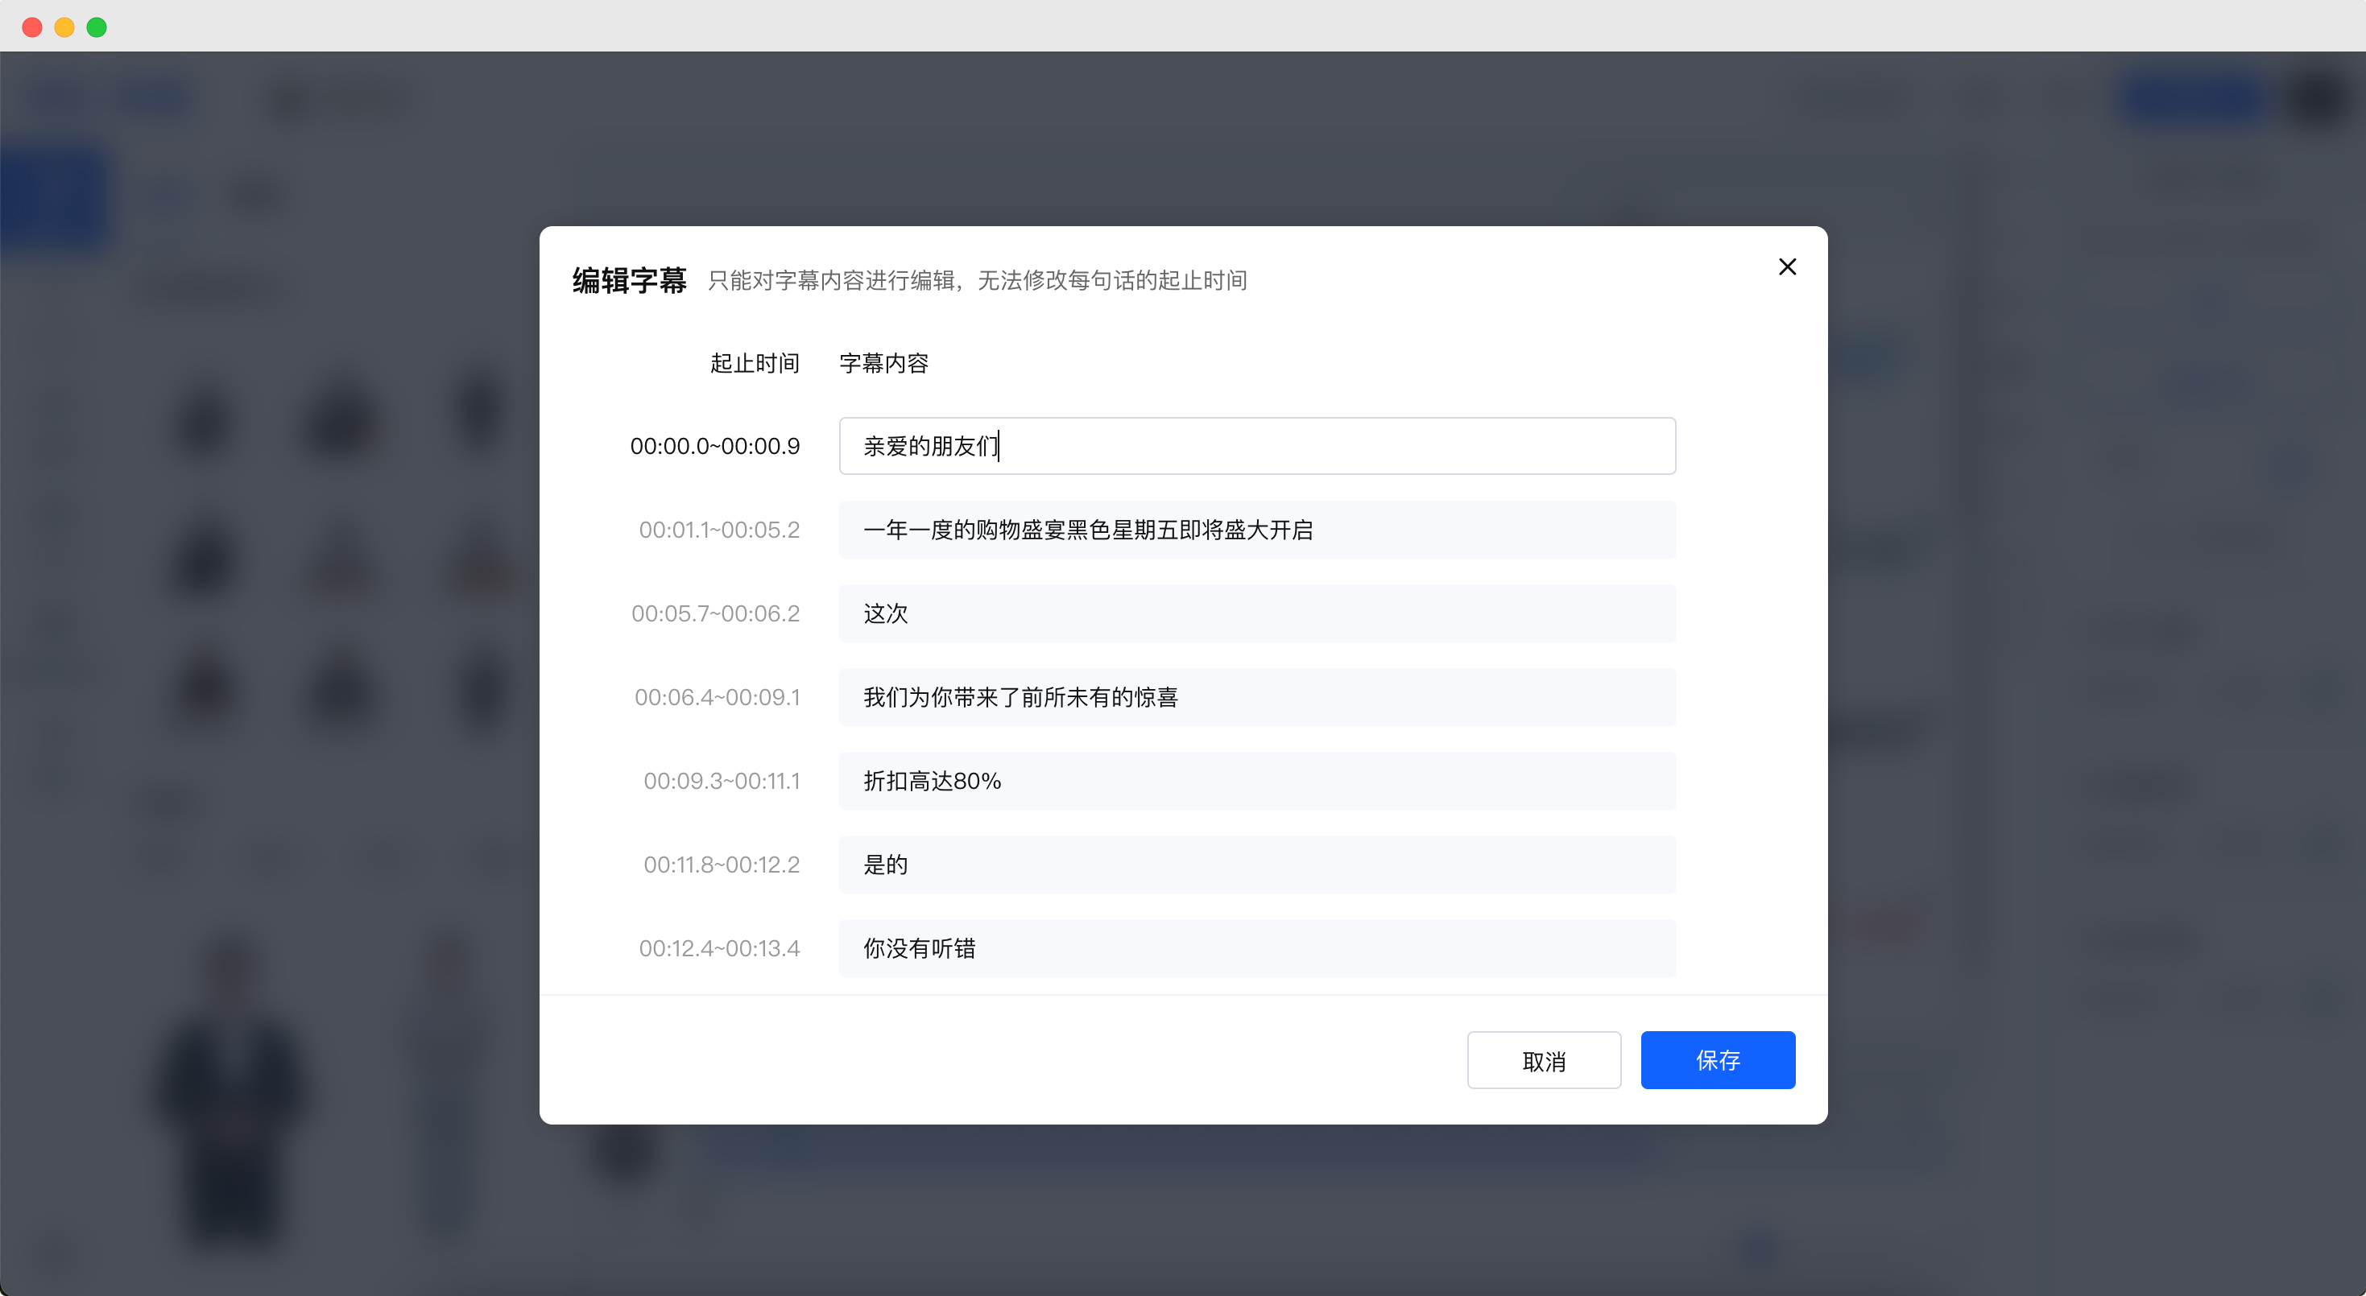Screen dimensions: 2366x1296
Task: Click the yellow macOS minimize window button
Action: click(64, 27)
